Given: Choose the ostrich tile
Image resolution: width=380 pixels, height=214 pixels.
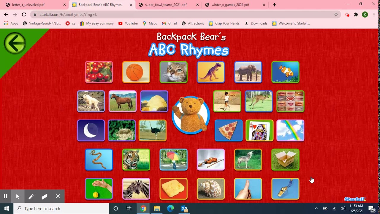Looking at the screenshot, I should pos(153,130).
